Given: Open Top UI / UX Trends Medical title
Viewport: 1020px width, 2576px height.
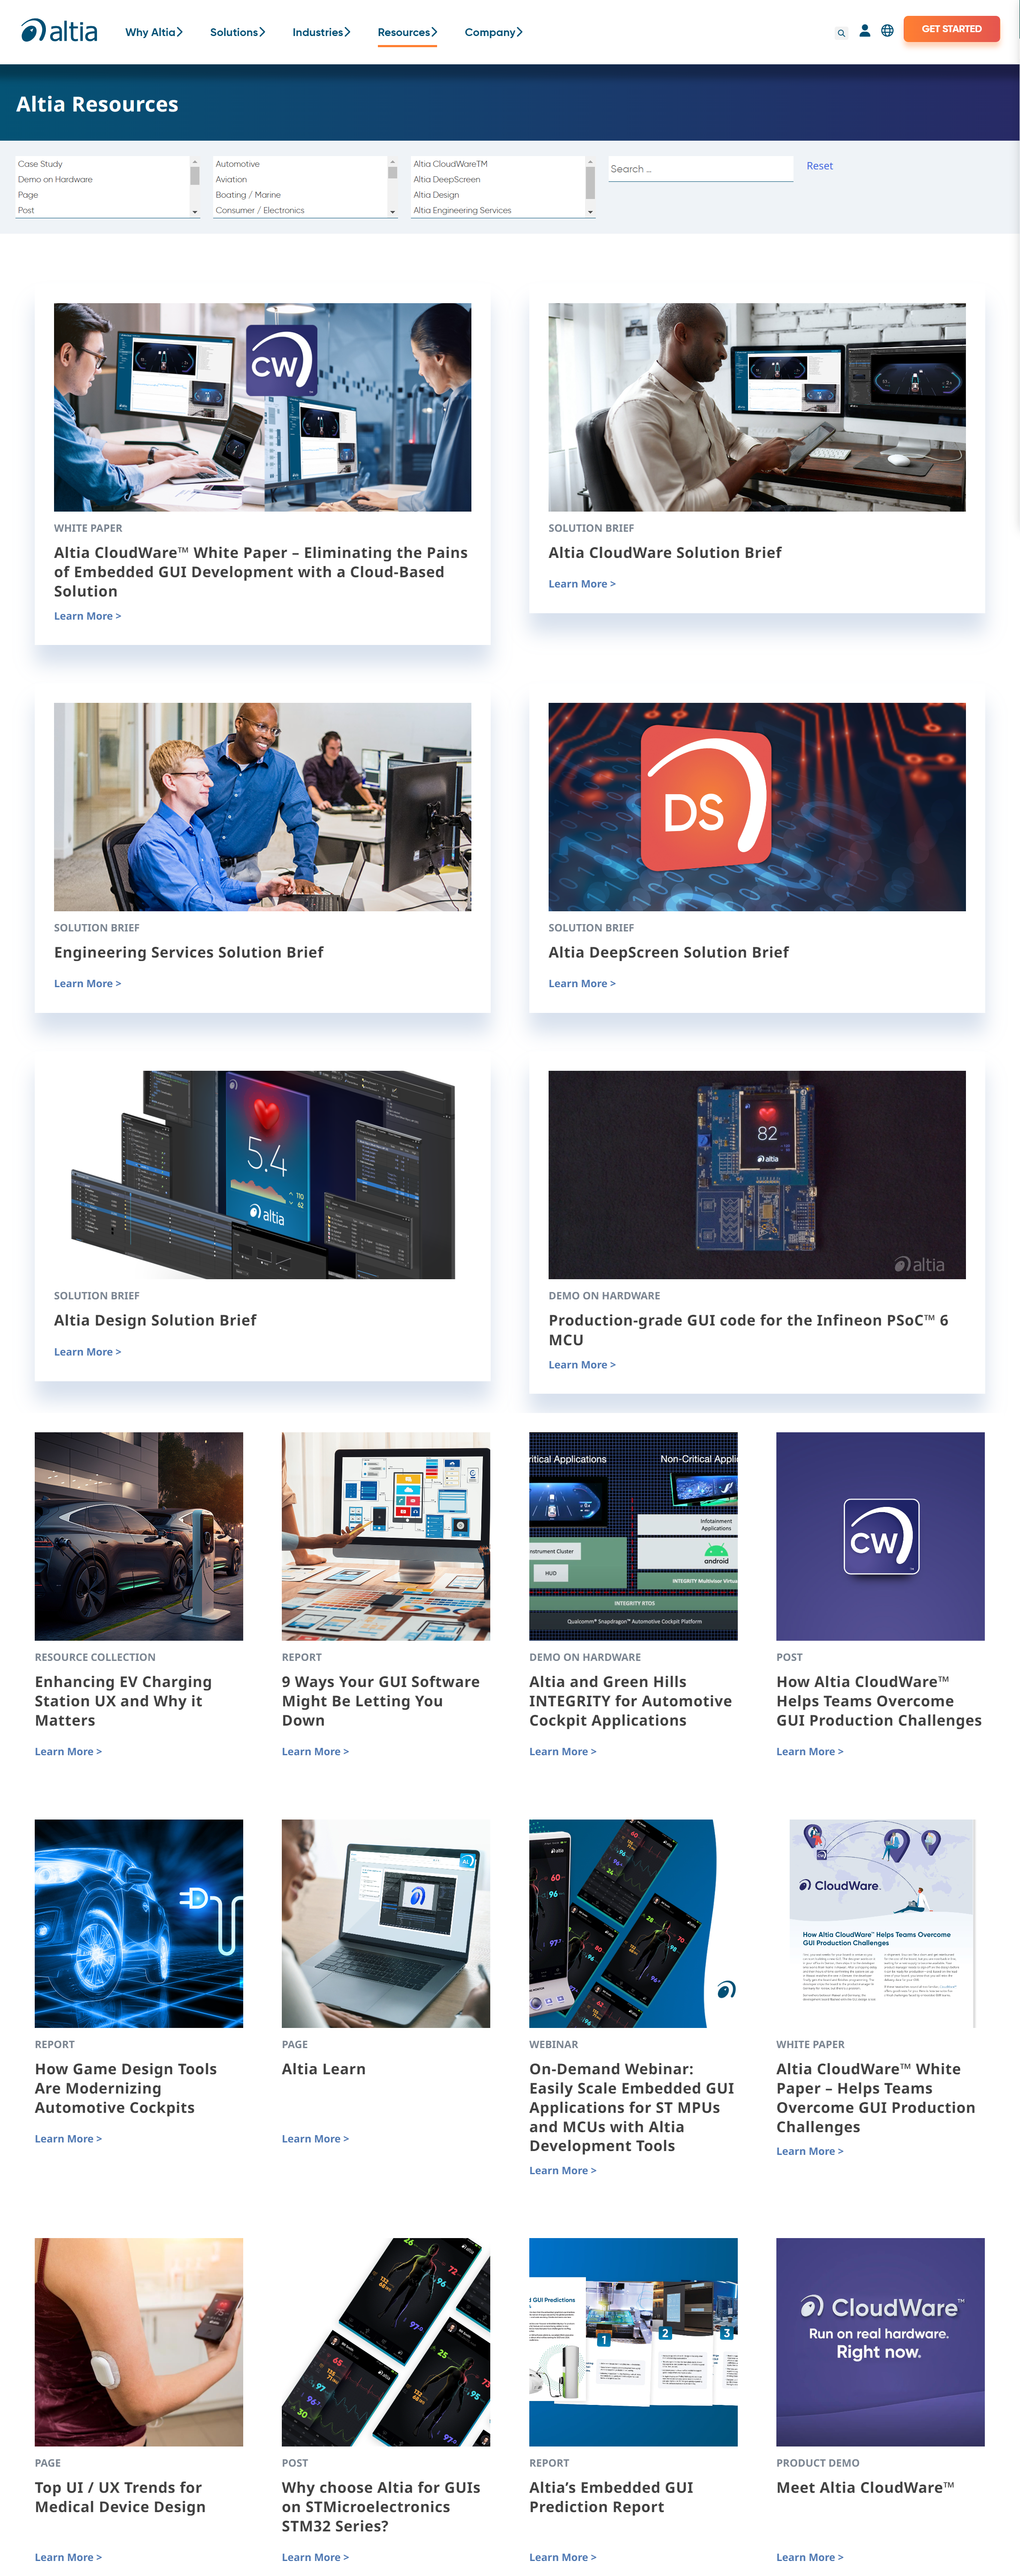Looking at the screenshot, I should click(120, 2497).
